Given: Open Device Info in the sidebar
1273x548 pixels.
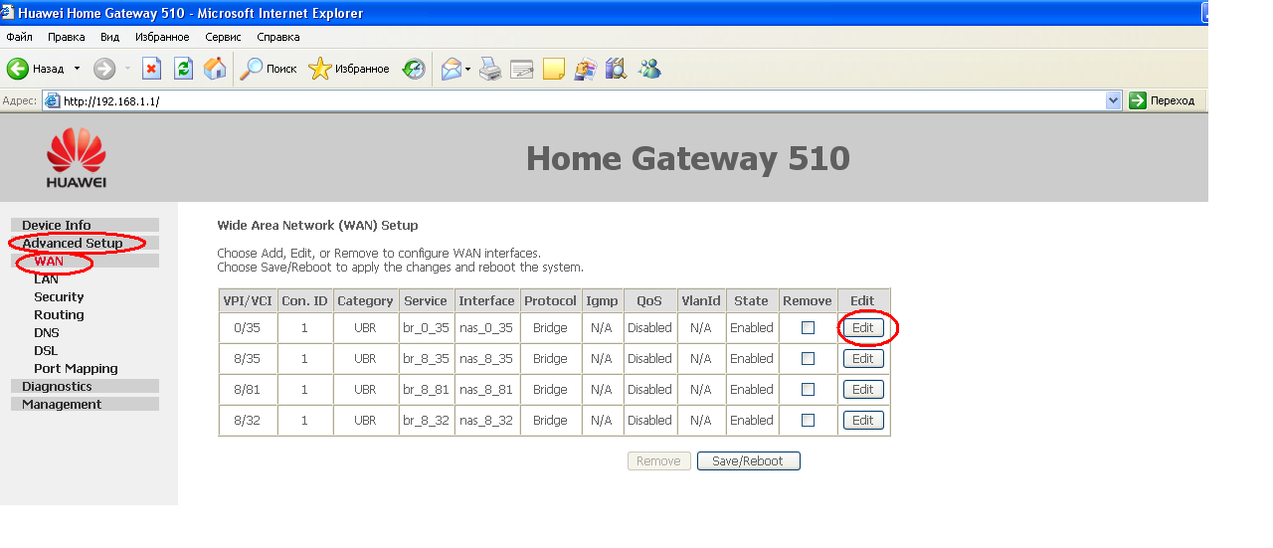Looking at the screenshot, I should (57, 225).
